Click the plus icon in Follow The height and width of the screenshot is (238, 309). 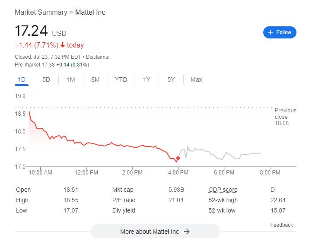coord(271,32)
